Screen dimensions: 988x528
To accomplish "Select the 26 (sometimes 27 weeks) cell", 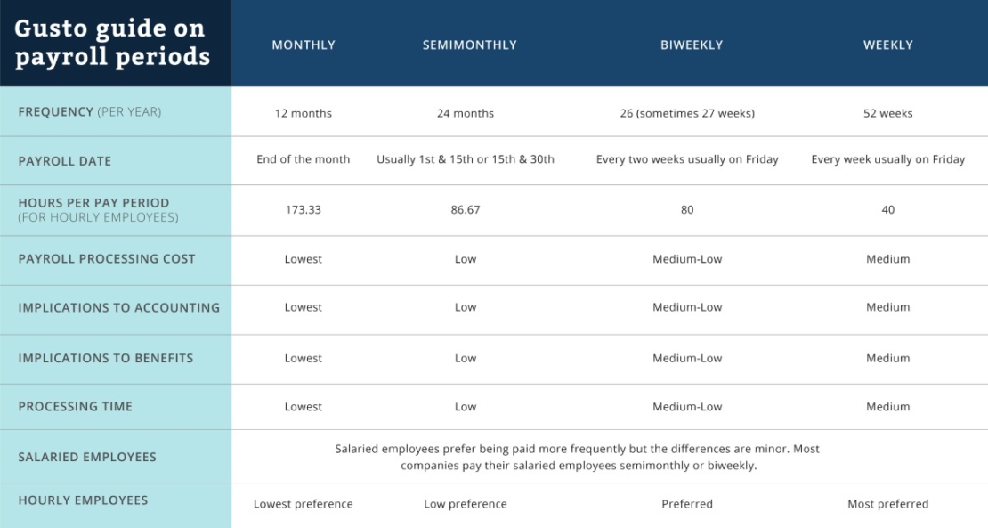I will [687, 113].
